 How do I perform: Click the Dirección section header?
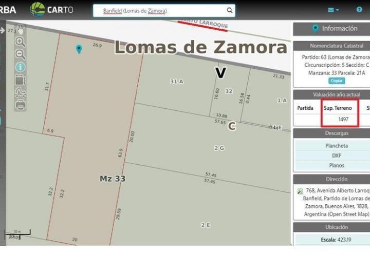pos(331,179)
